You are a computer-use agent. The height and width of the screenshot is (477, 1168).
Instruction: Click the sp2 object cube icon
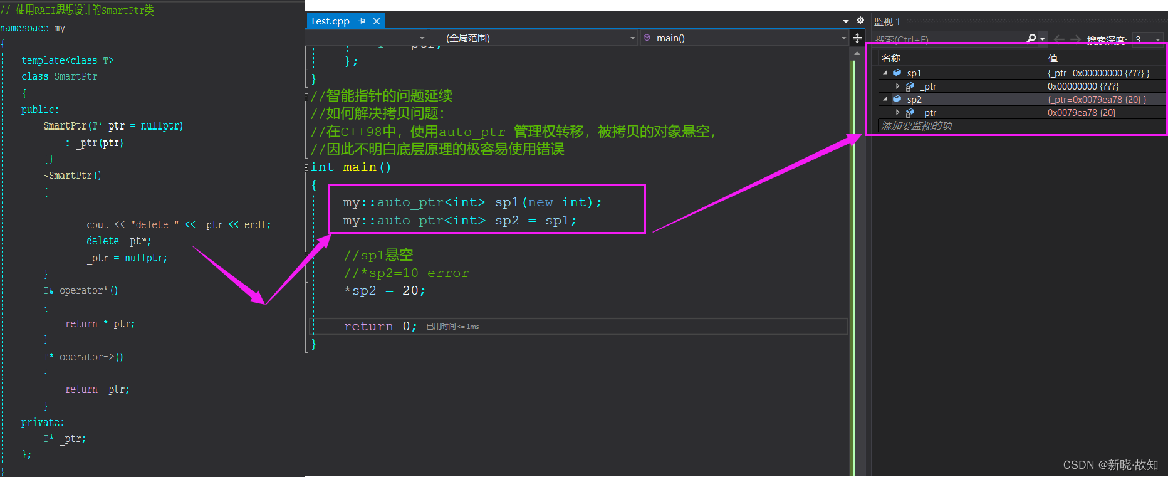coord(897,99)
